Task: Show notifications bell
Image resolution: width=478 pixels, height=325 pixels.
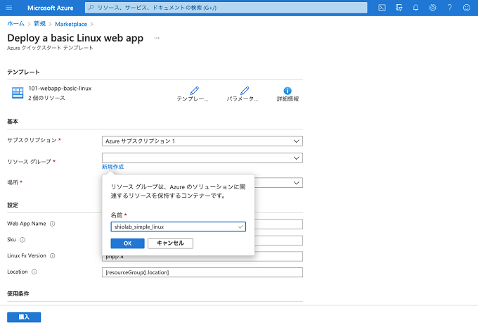Action: pyautogui.click(x=416, y=8)
